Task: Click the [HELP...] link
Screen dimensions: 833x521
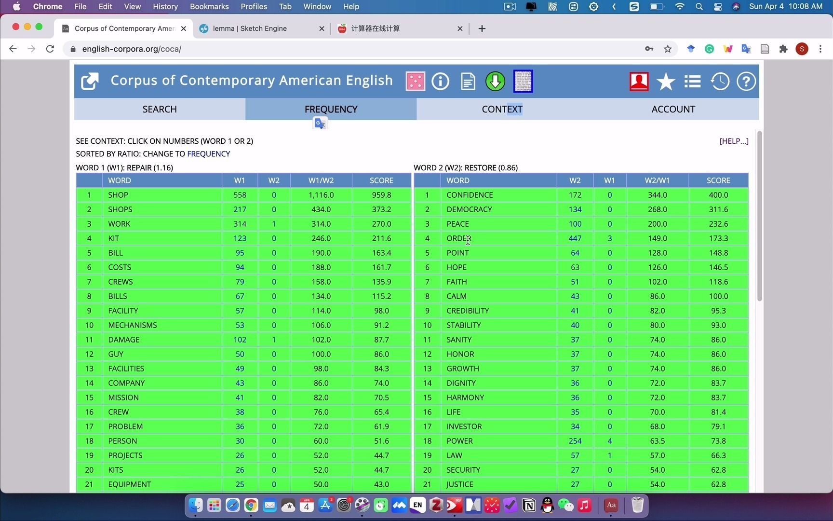Action: coord(734,141)
